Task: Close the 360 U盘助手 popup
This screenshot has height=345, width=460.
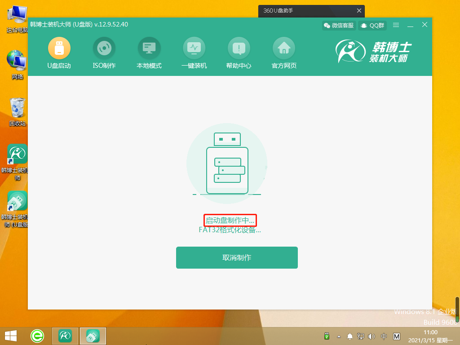Action: click(x=359, y=10)
